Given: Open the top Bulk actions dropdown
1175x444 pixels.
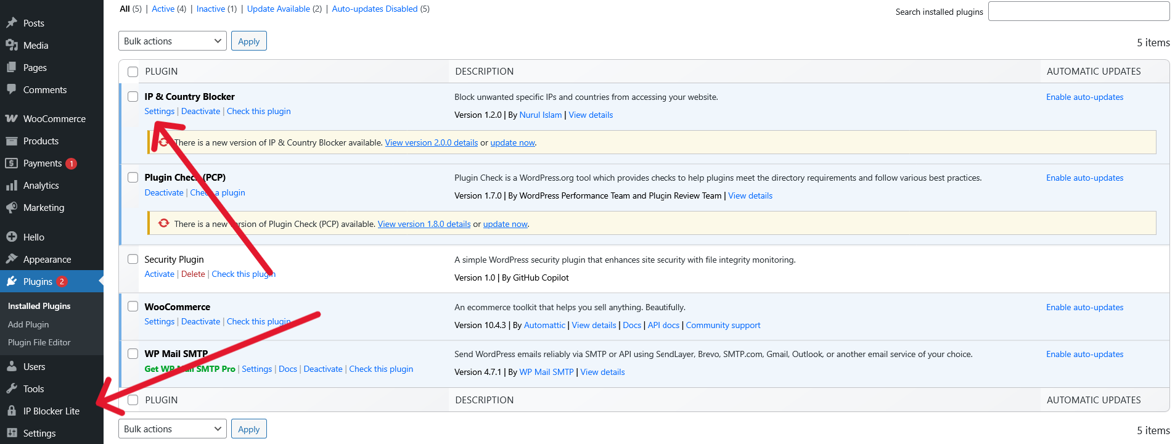Looking at the screenshot, I should tap(172, 41).
